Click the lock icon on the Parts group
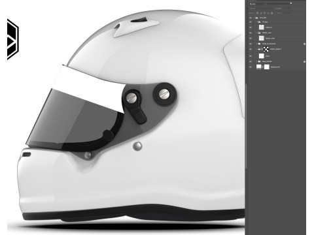Image resolution: width=314 pixels, height=235 pixels. click(304, 44)
